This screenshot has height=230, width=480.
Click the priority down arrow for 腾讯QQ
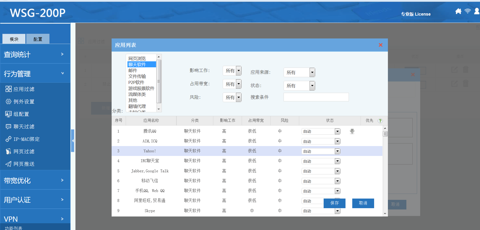[x=352, y=132]
